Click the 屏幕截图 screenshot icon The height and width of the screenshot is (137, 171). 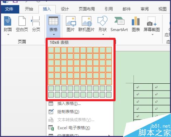152,21
